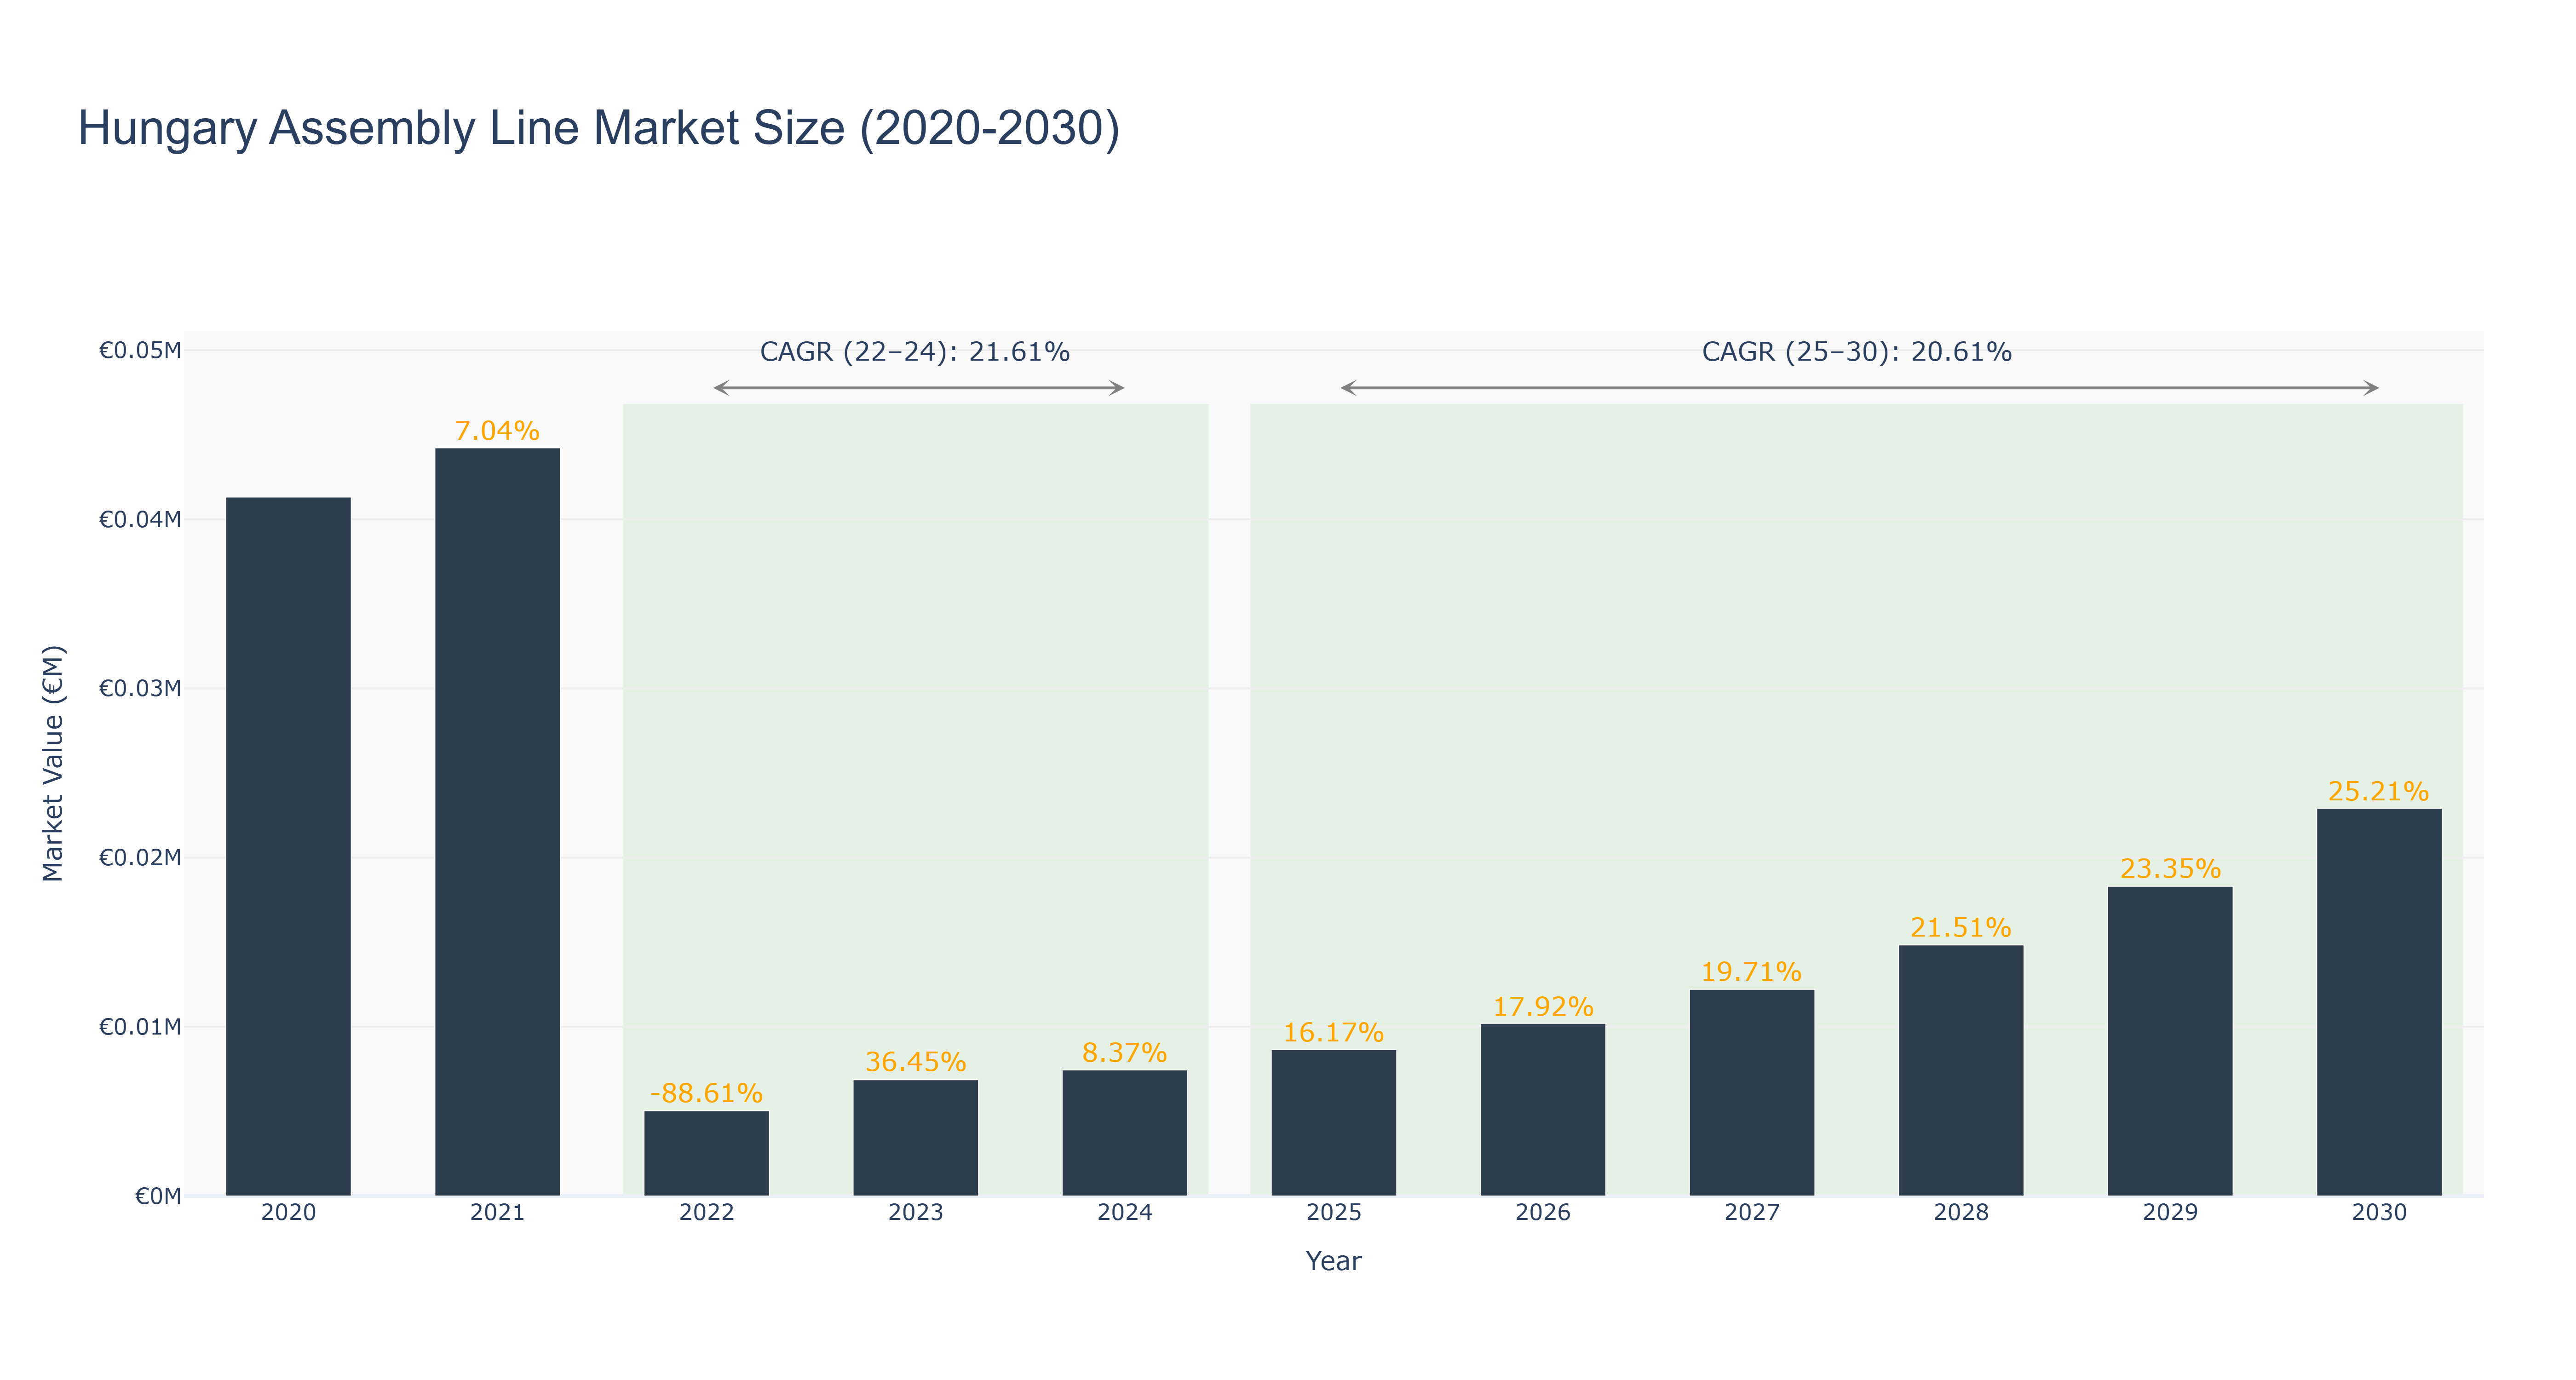This screenshot has width=2576, height=1380.
Task: Click the Year axis title
Action: pos(1333,1261)
